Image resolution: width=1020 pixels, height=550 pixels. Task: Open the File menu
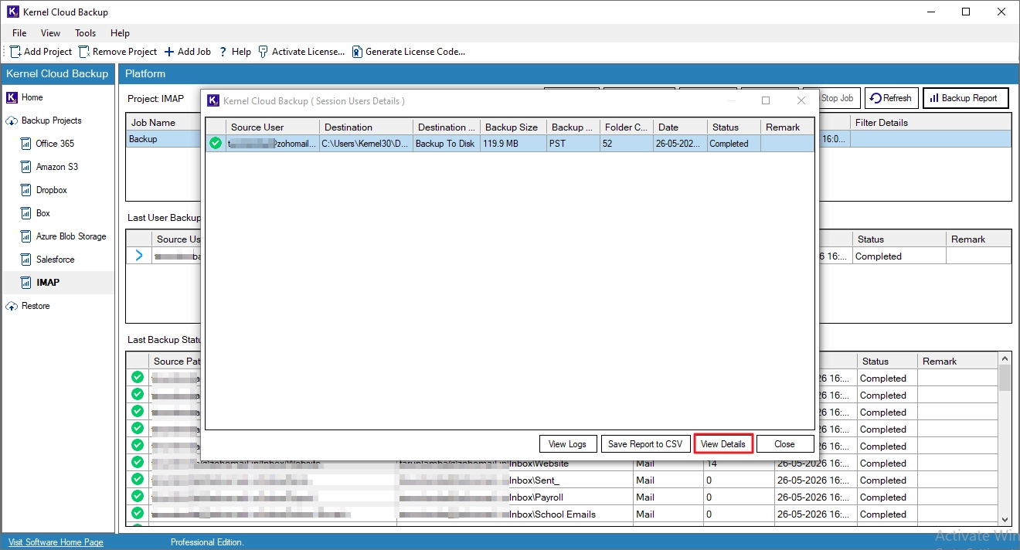19,33
